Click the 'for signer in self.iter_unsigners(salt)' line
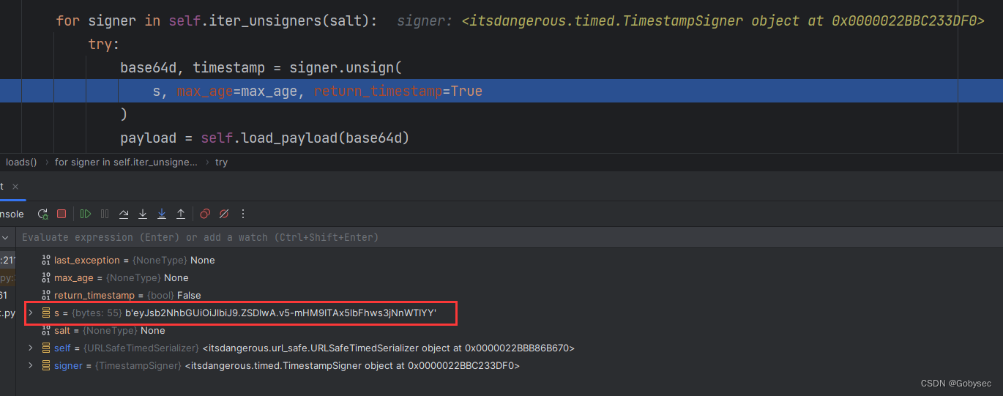The image size is (1003, 396). click(217, 21)
